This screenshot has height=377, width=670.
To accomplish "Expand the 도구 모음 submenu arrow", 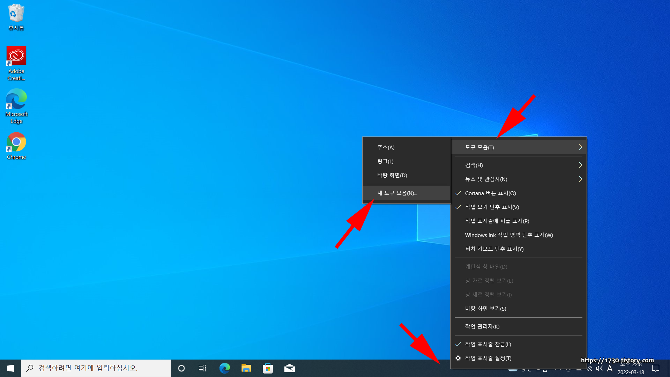I will (580, 147).
